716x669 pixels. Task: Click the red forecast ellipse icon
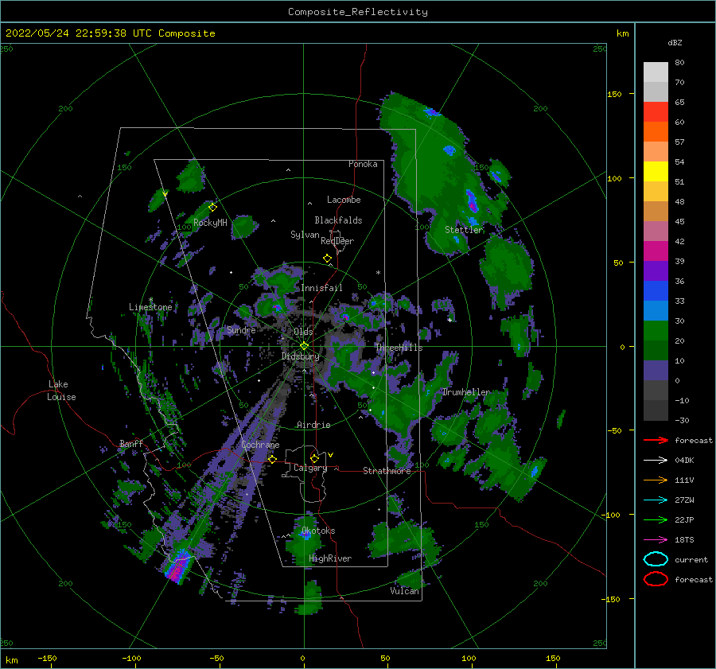click(656, 579)
